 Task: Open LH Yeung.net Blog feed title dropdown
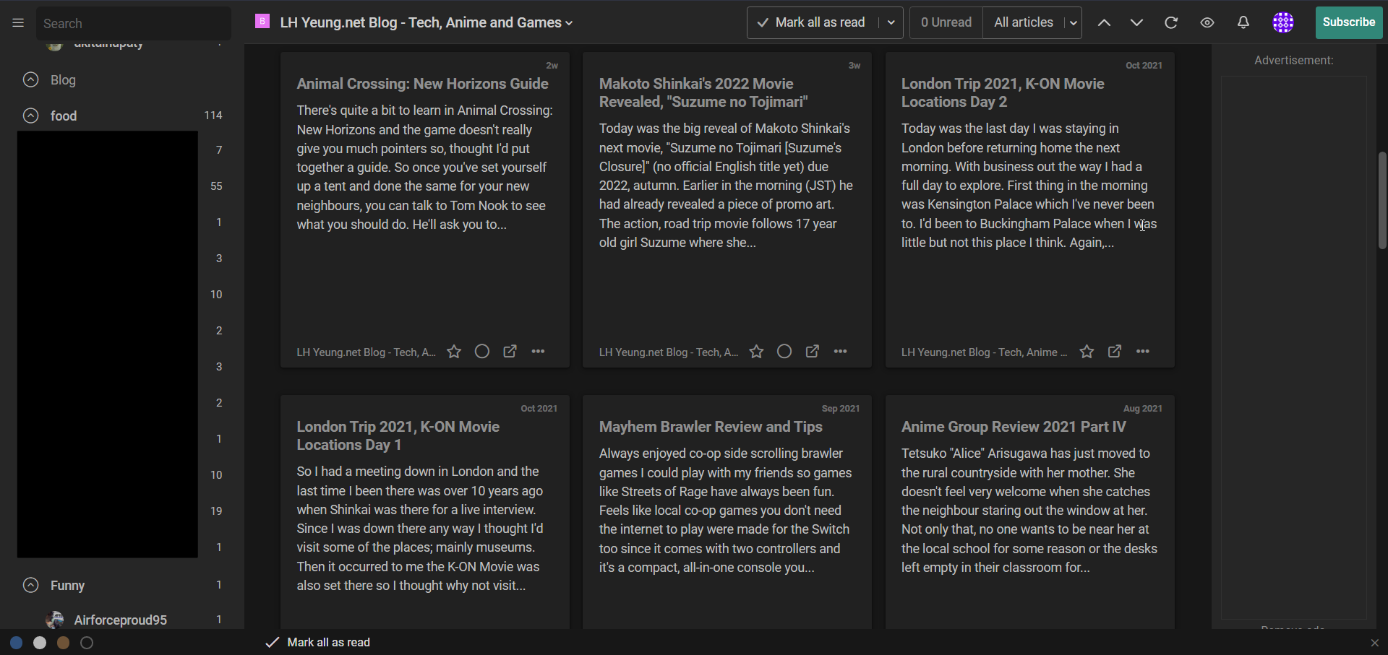pyautogui.click(x=427, y=23)
